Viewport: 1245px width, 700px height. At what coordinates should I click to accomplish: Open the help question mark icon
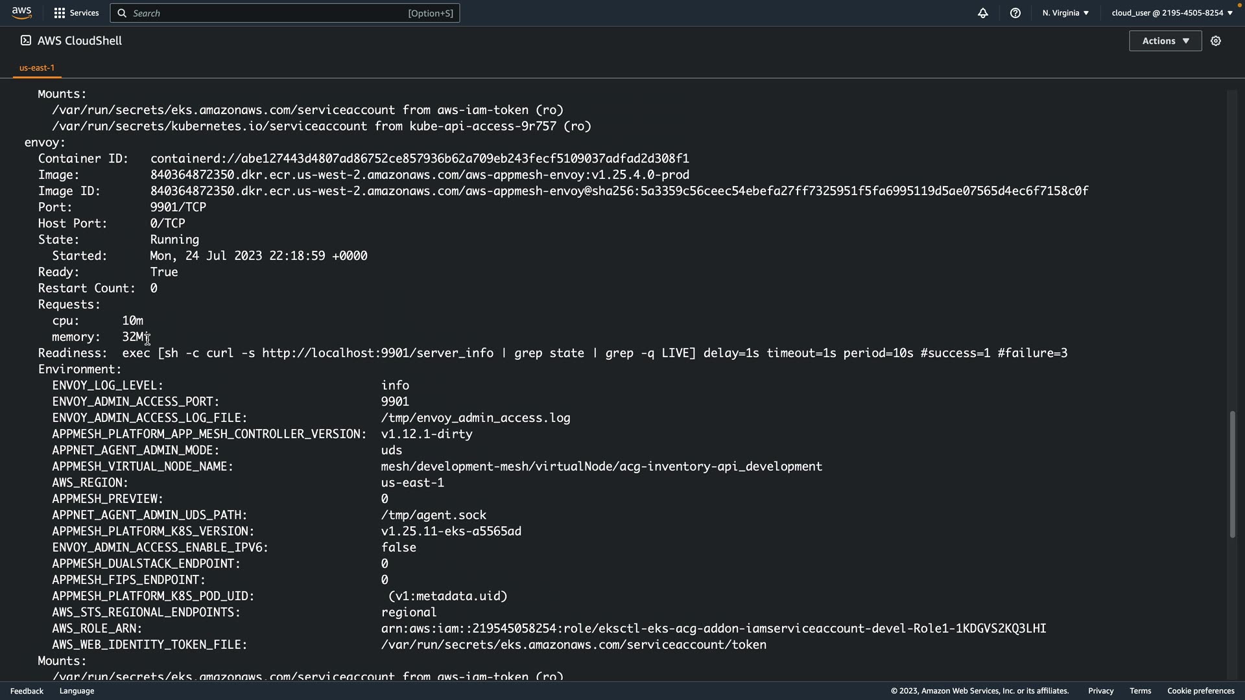point(1015,13)
